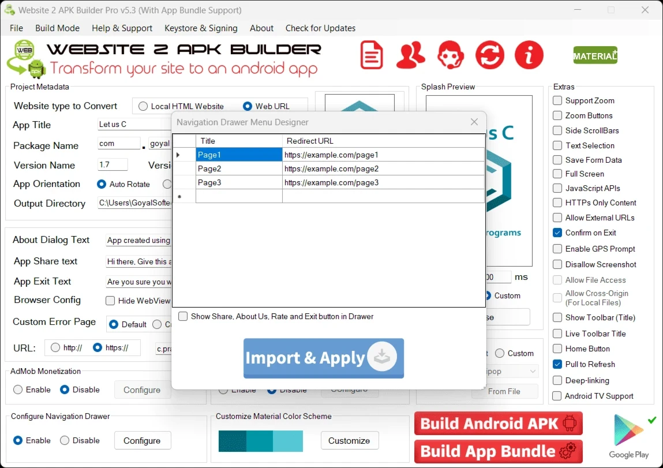This screenshot has height=468, width=663.
Task: Open the Build Mode menu
Action: tap(58, 28)
